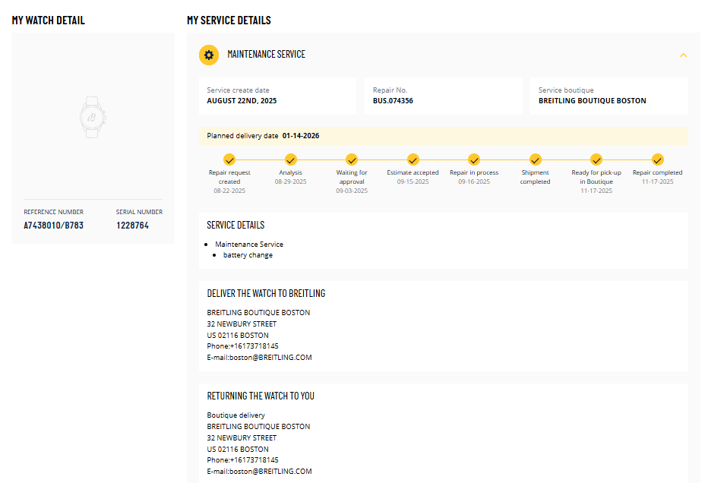Collapse the Maintenance Service section chevron

[683, 55]
